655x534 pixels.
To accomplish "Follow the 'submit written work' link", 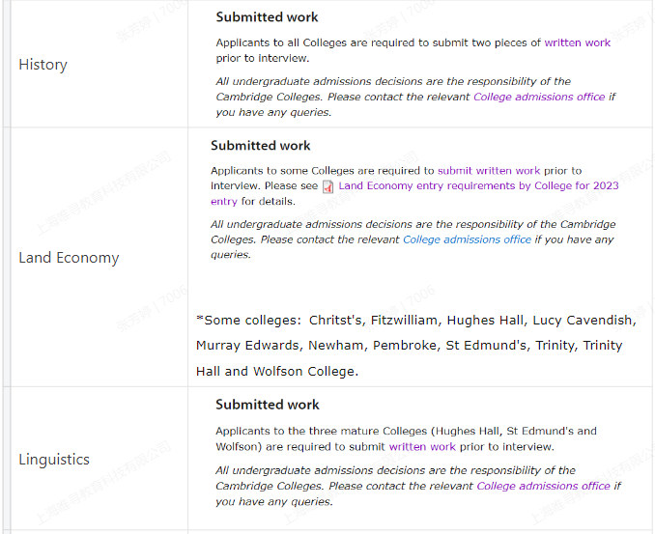I will (x=489, y=171).
